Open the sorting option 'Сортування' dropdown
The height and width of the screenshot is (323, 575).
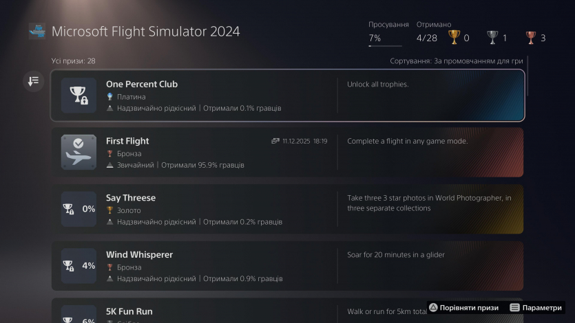click(456, 61)
